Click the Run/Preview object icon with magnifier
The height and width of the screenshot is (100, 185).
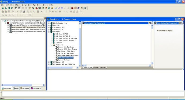12,8
